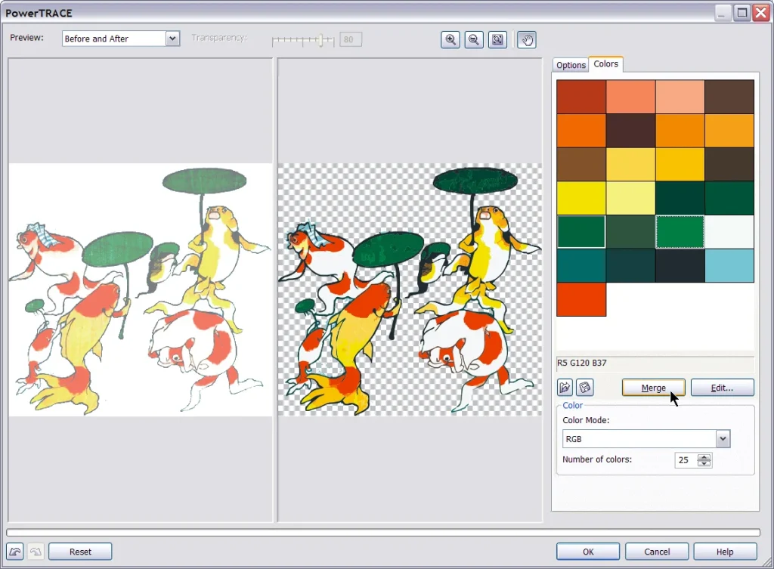Image resolution: width=774 pixels, height=569 pixels.
Task: Open the color Edit dialog
Action: 722,387
